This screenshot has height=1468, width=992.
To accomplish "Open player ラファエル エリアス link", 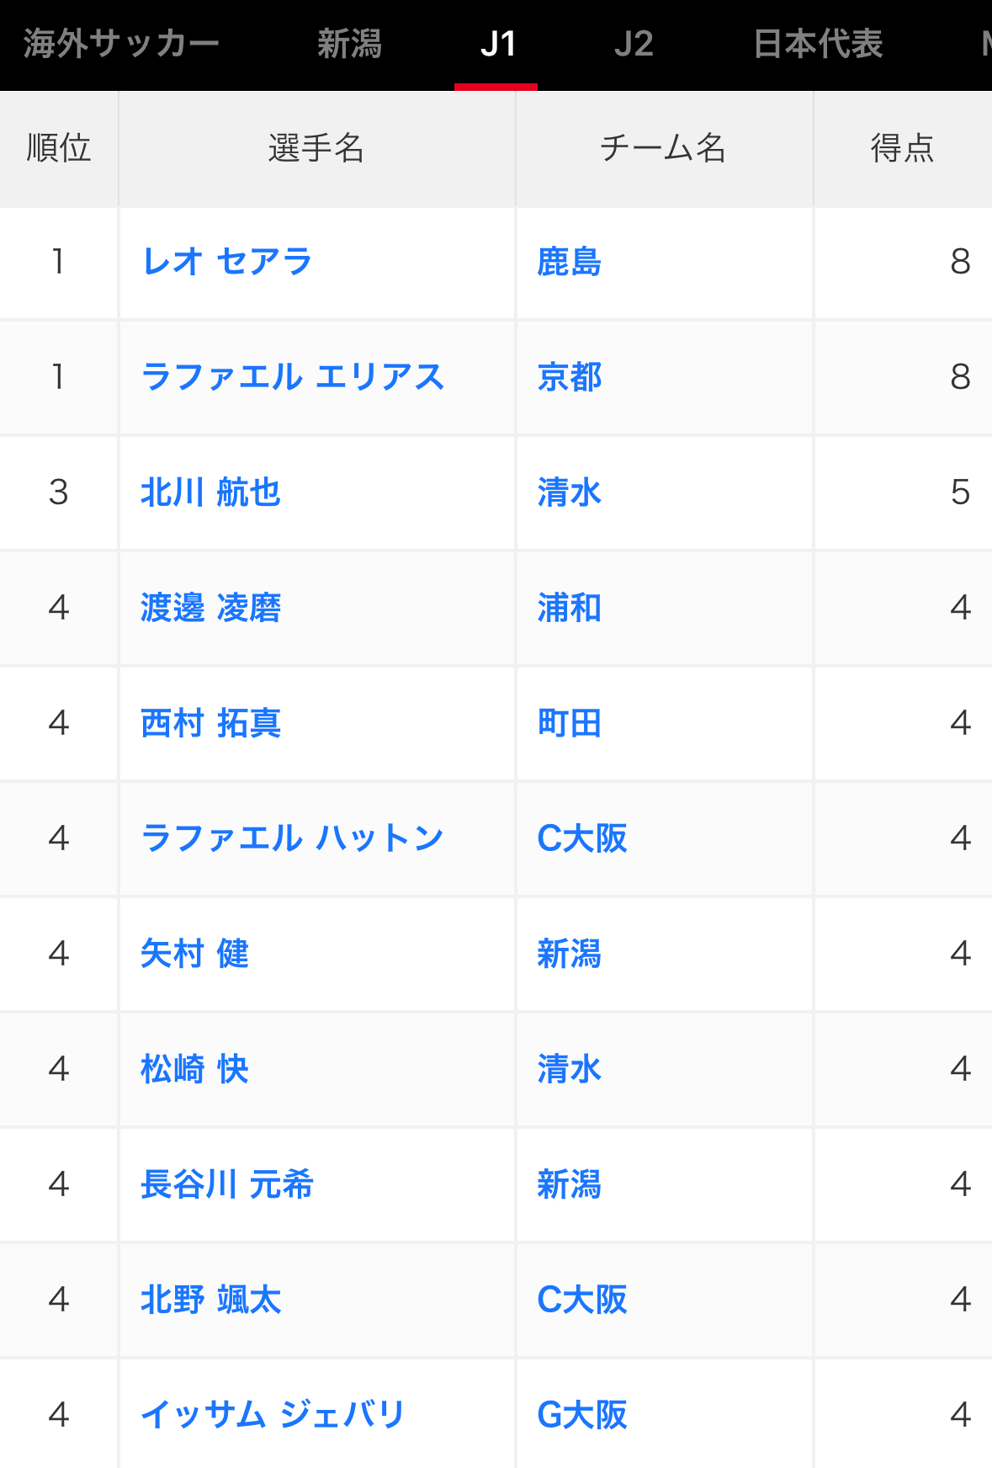I will point(293,377).
